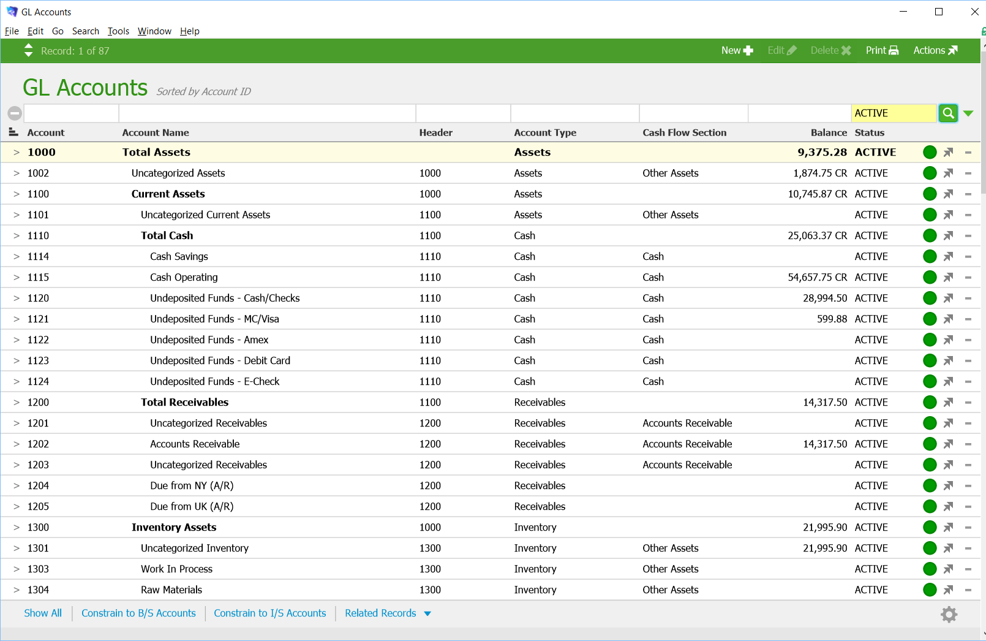Open account 1000 Total Assets via arrow icon

pyautogui.click(x=948, y=153)
